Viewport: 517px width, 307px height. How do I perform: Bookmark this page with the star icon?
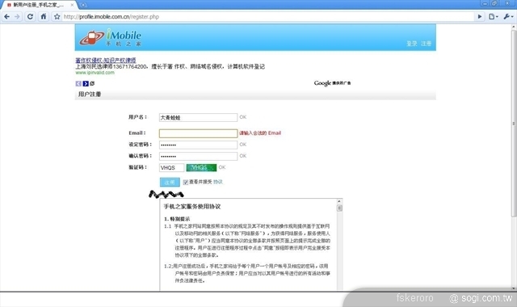click(x=57, y=16)
